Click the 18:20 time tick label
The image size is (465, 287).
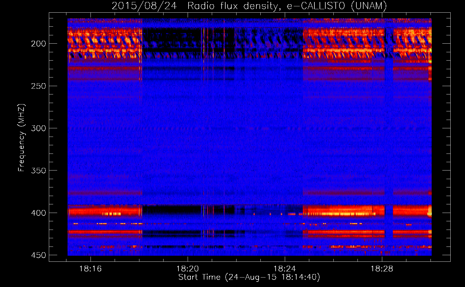(188, 269)
